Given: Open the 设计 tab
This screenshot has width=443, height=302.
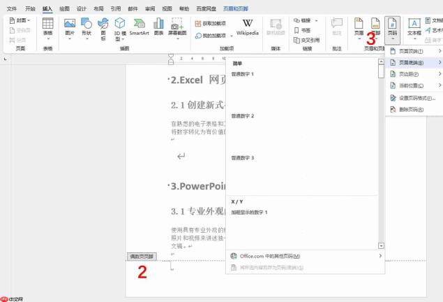Looking at the screenshot, I should pyautogui.click(x=82, y=9).
